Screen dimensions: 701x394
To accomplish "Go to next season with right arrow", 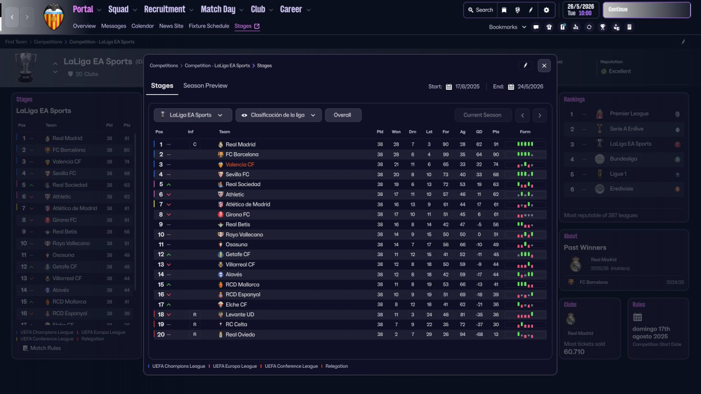I will [540, 115].
